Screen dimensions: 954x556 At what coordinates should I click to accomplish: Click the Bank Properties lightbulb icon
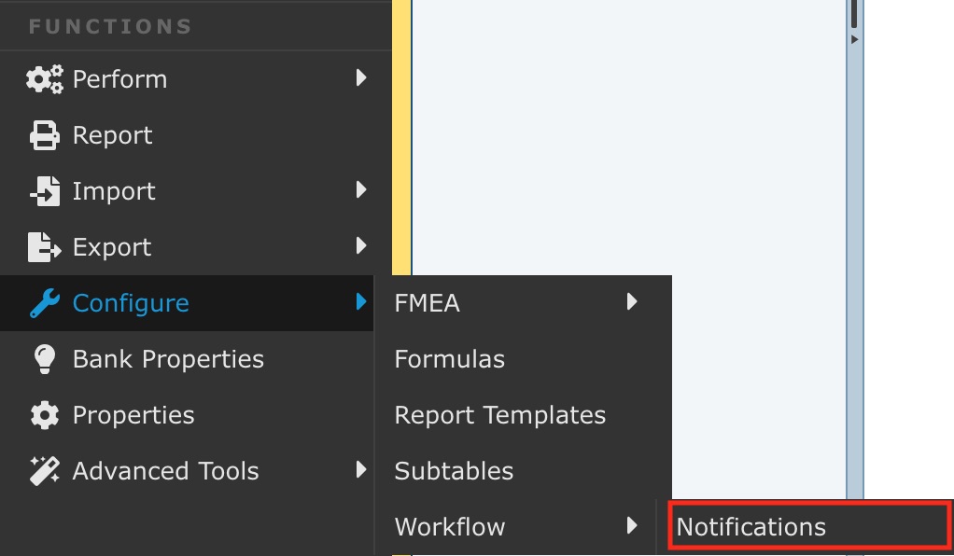[x=44, y=359]
